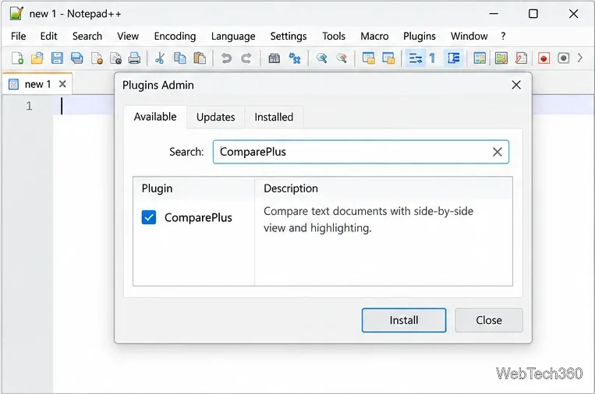Click the Stop recording macro icon
595x394 pixels.
[x=564, y=58]
